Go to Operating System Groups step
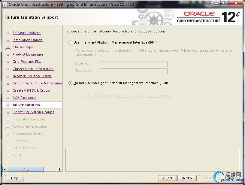The height and width of the screenshot is (185, 245). 33,112
